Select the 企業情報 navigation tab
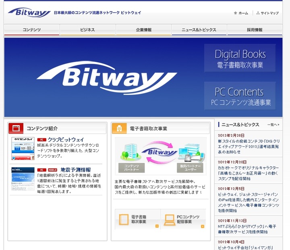 [143, 30]
